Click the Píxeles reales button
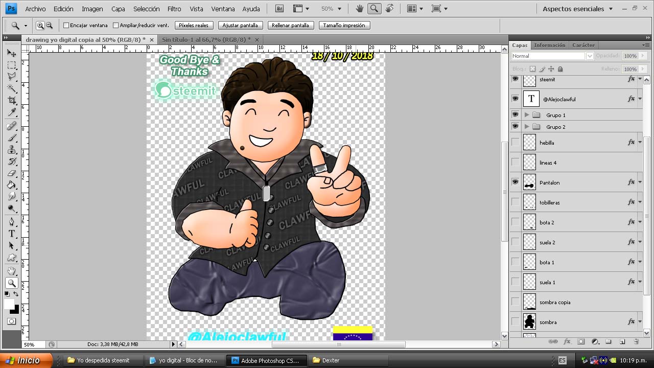Image resolution: width=654 pixels, height=368 pixels. 194,25
